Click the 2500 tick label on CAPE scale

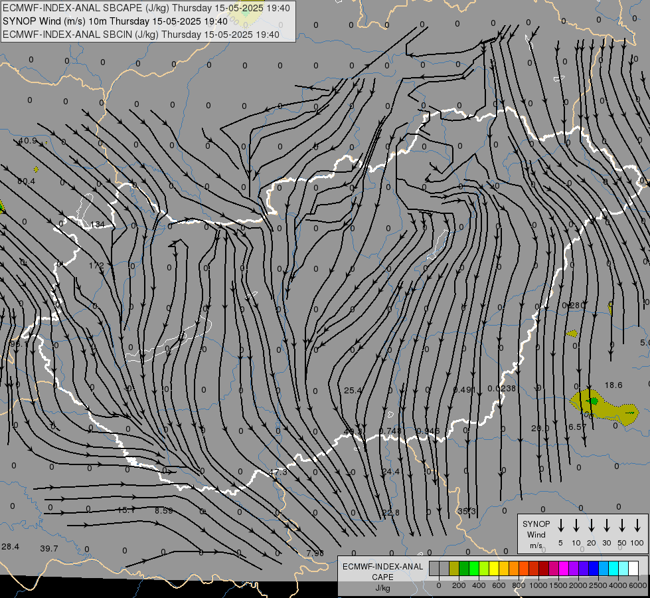point(598,585)
